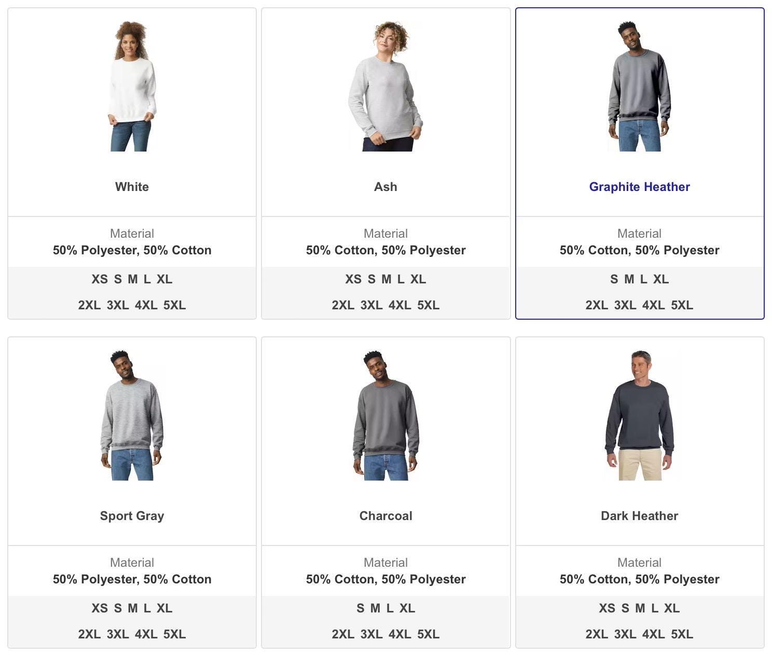The width and height of the screenshot is (772, 655).
Task: Pick size S under Graphite Heather
Action: point(614,279)
